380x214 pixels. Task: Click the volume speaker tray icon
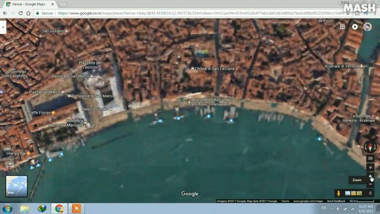(338, 209)
